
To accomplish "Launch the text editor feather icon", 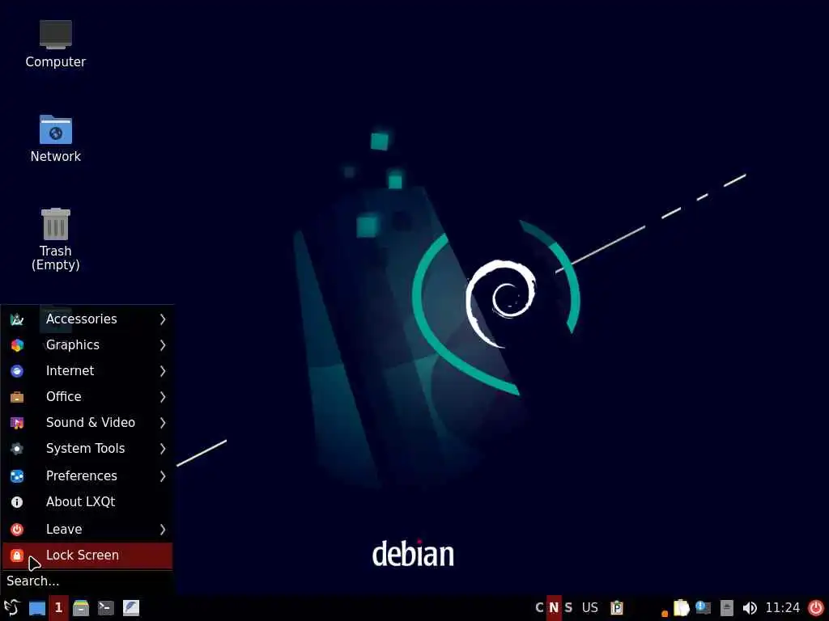I will 131,608.
